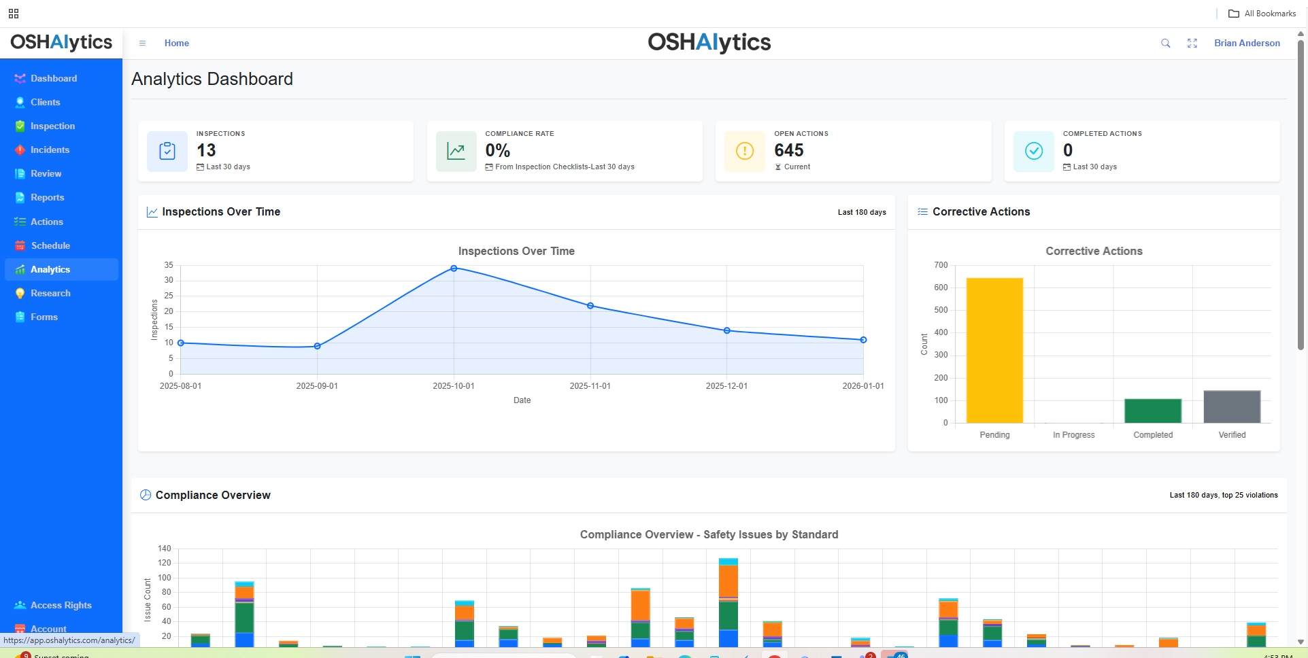This screenshot has width=1308, height=658.
Task: Click the Reports file icon
Action: 20,198
